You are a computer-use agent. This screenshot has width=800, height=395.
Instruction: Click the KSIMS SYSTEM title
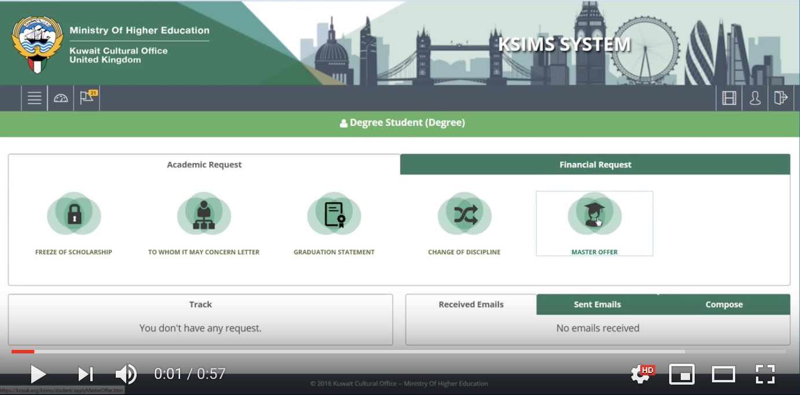point(564,44)
